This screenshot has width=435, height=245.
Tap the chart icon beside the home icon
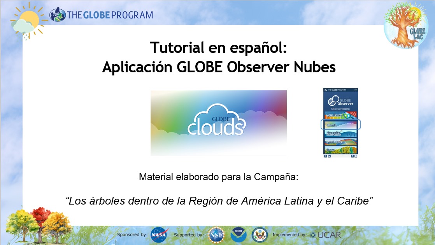tap(329, 156)
